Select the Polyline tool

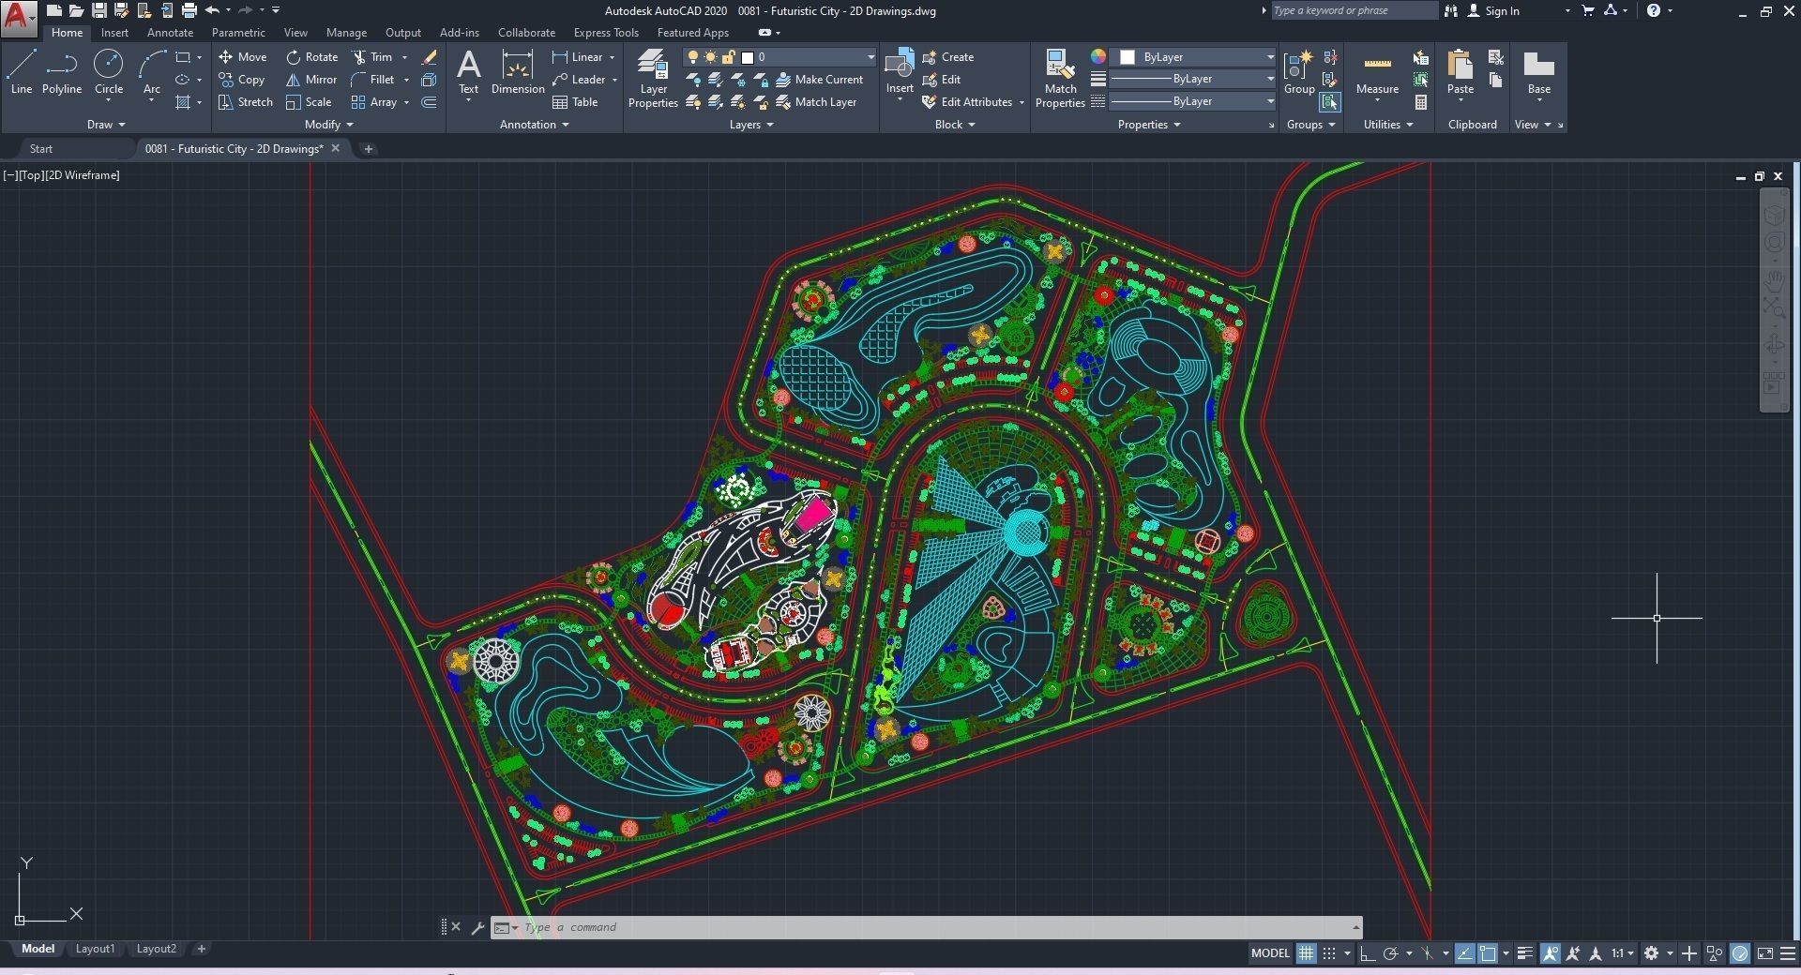click(x=62, y=72)
